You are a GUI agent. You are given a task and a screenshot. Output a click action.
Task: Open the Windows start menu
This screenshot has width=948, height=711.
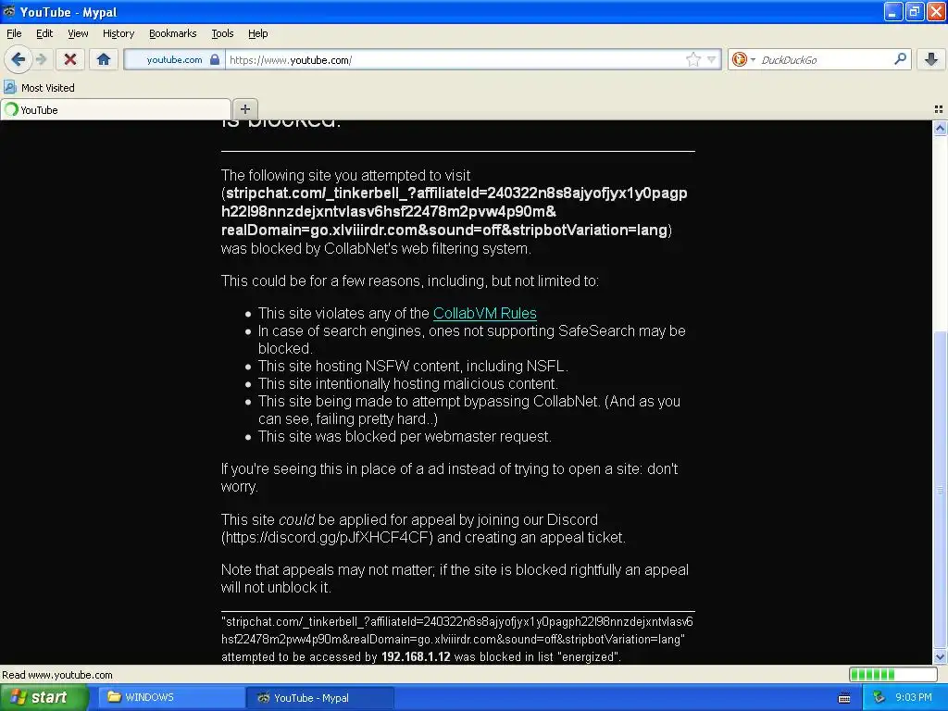point(44,697)
